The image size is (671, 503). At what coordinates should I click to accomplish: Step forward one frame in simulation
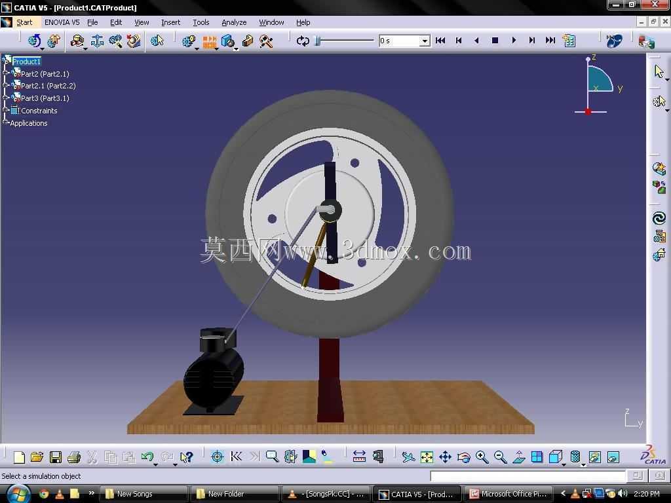(x=532, y=41)
